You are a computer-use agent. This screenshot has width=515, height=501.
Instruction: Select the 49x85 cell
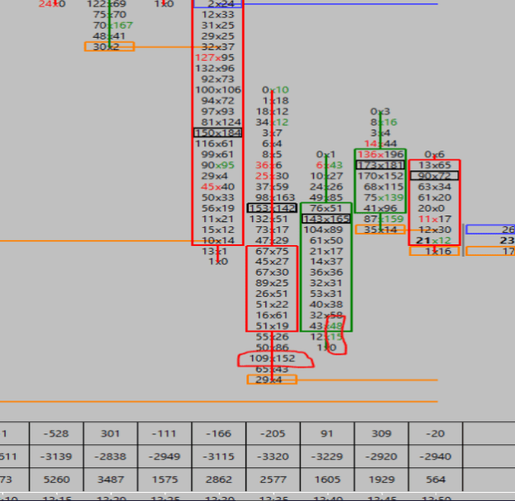click(x=326, y=197)
